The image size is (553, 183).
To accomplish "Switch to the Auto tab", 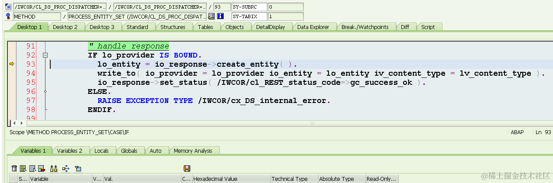I will pos(156,151).
